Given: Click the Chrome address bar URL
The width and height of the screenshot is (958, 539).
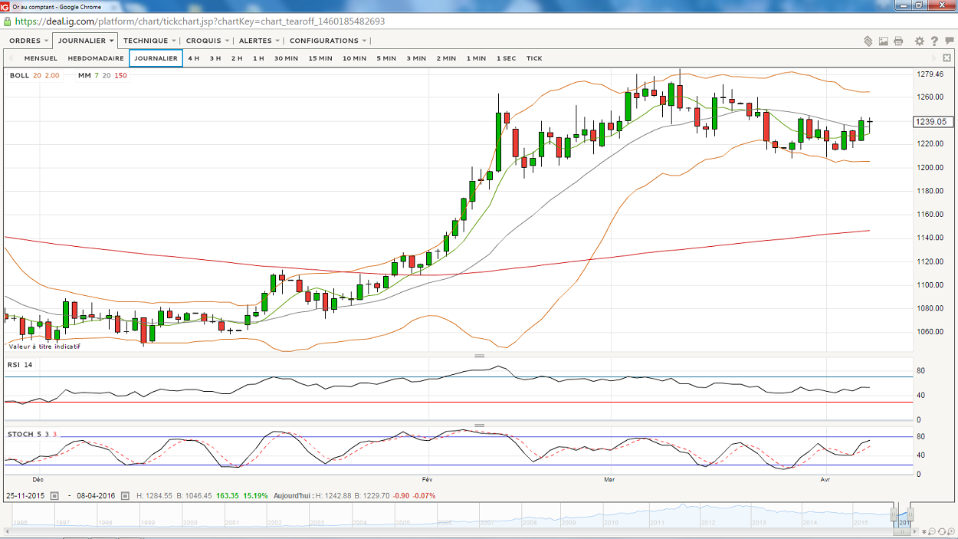Looking at the screenshot, I should [199, 21].
